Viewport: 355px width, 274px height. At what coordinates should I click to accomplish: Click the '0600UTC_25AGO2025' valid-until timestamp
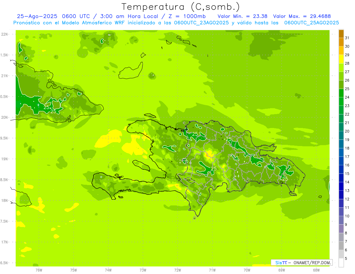(x=311, y=23)
